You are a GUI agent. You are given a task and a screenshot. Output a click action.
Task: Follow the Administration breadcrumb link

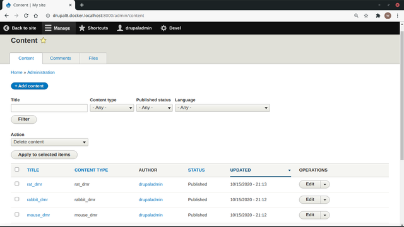point(41,72)
